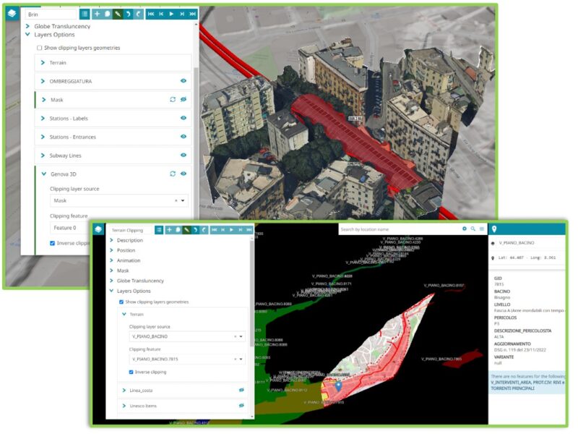
Task: Toggle the Stations - Entrances eye icon
Action: 184,137
